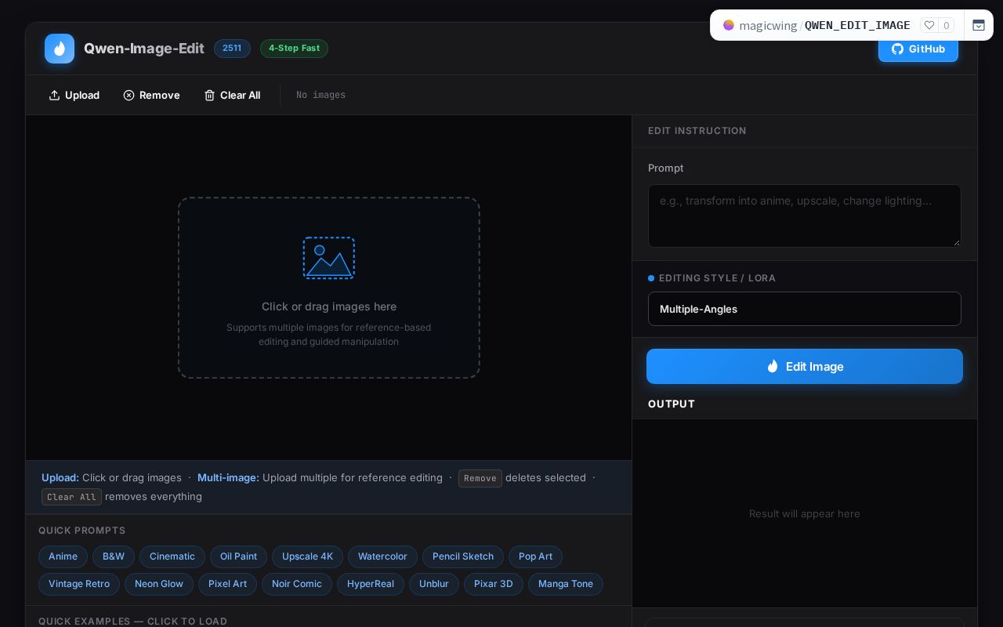Click the 'Remove' keycap in the hint bar
This screenshot has width=1003, height=627.
pos(480,478)
